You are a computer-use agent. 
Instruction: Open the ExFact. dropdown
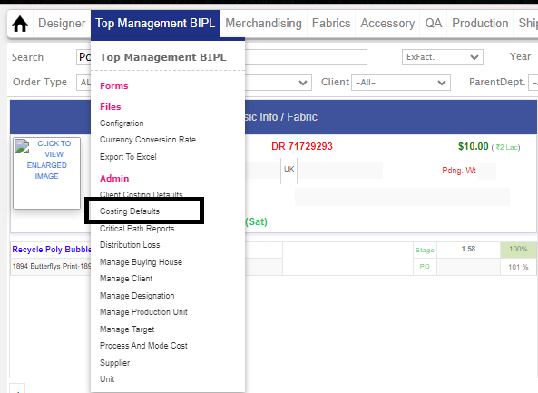click(442, 57)
